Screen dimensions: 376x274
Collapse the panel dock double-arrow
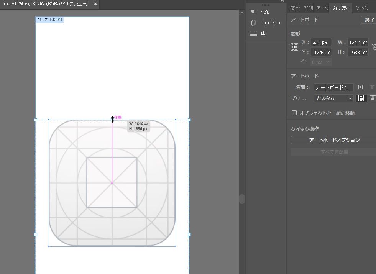282,1
